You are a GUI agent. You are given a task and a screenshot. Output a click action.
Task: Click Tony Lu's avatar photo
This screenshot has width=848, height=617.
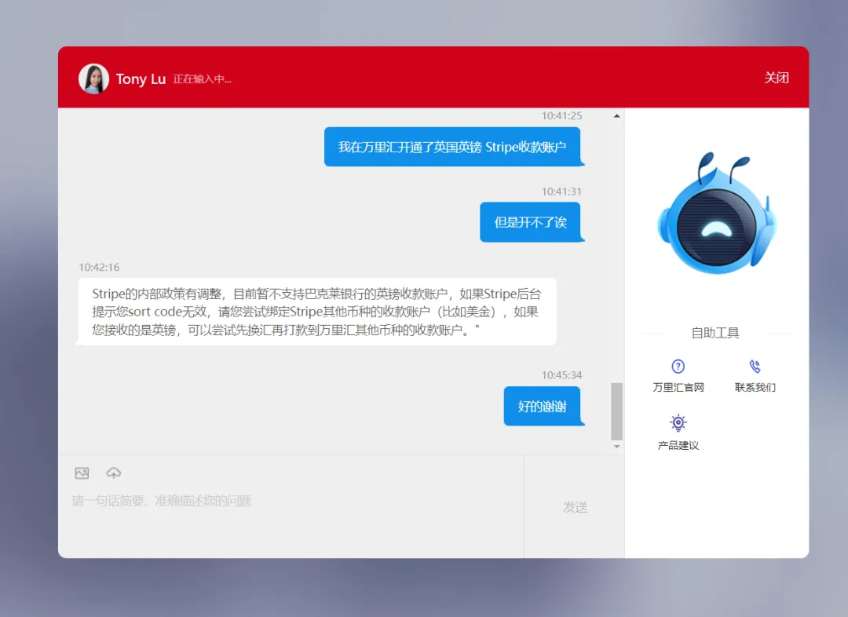point(93,79)
